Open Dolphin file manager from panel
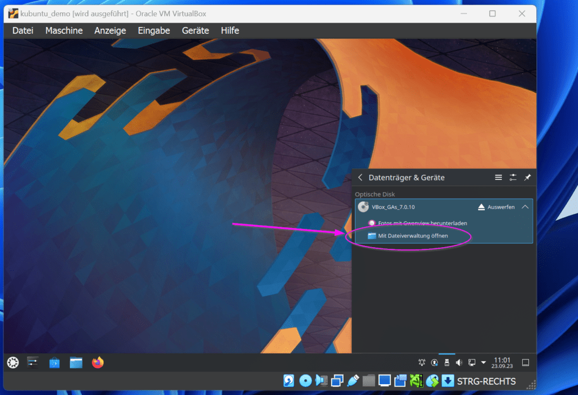This screenshot has width=578, height=395. 76,363
